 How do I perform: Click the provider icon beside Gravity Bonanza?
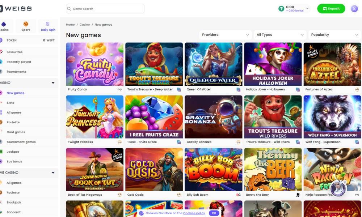[239, 142]
